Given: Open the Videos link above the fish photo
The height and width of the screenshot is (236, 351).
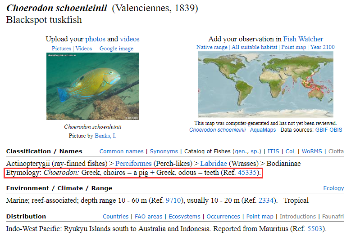Looking at the screenshot, I should tap(84, 49).
